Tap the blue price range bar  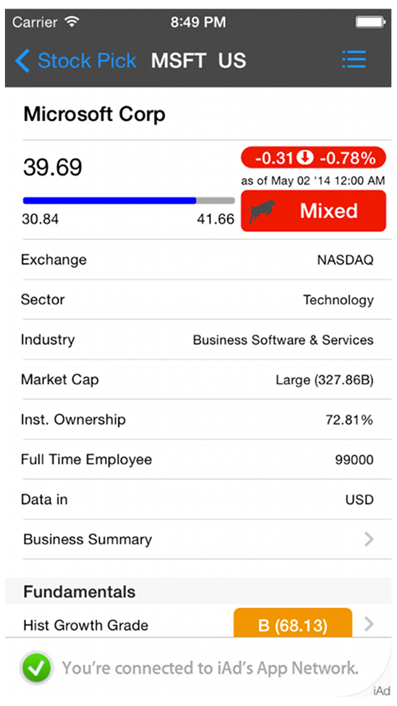110,201
